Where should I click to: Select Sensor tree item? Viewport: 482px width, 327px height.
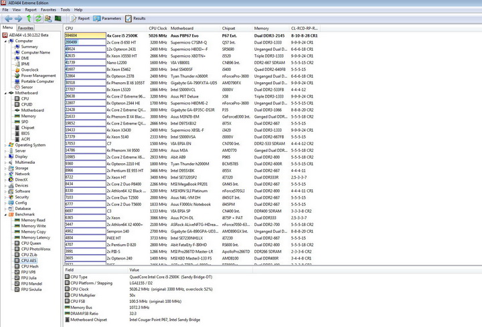(x=27, y=87)
